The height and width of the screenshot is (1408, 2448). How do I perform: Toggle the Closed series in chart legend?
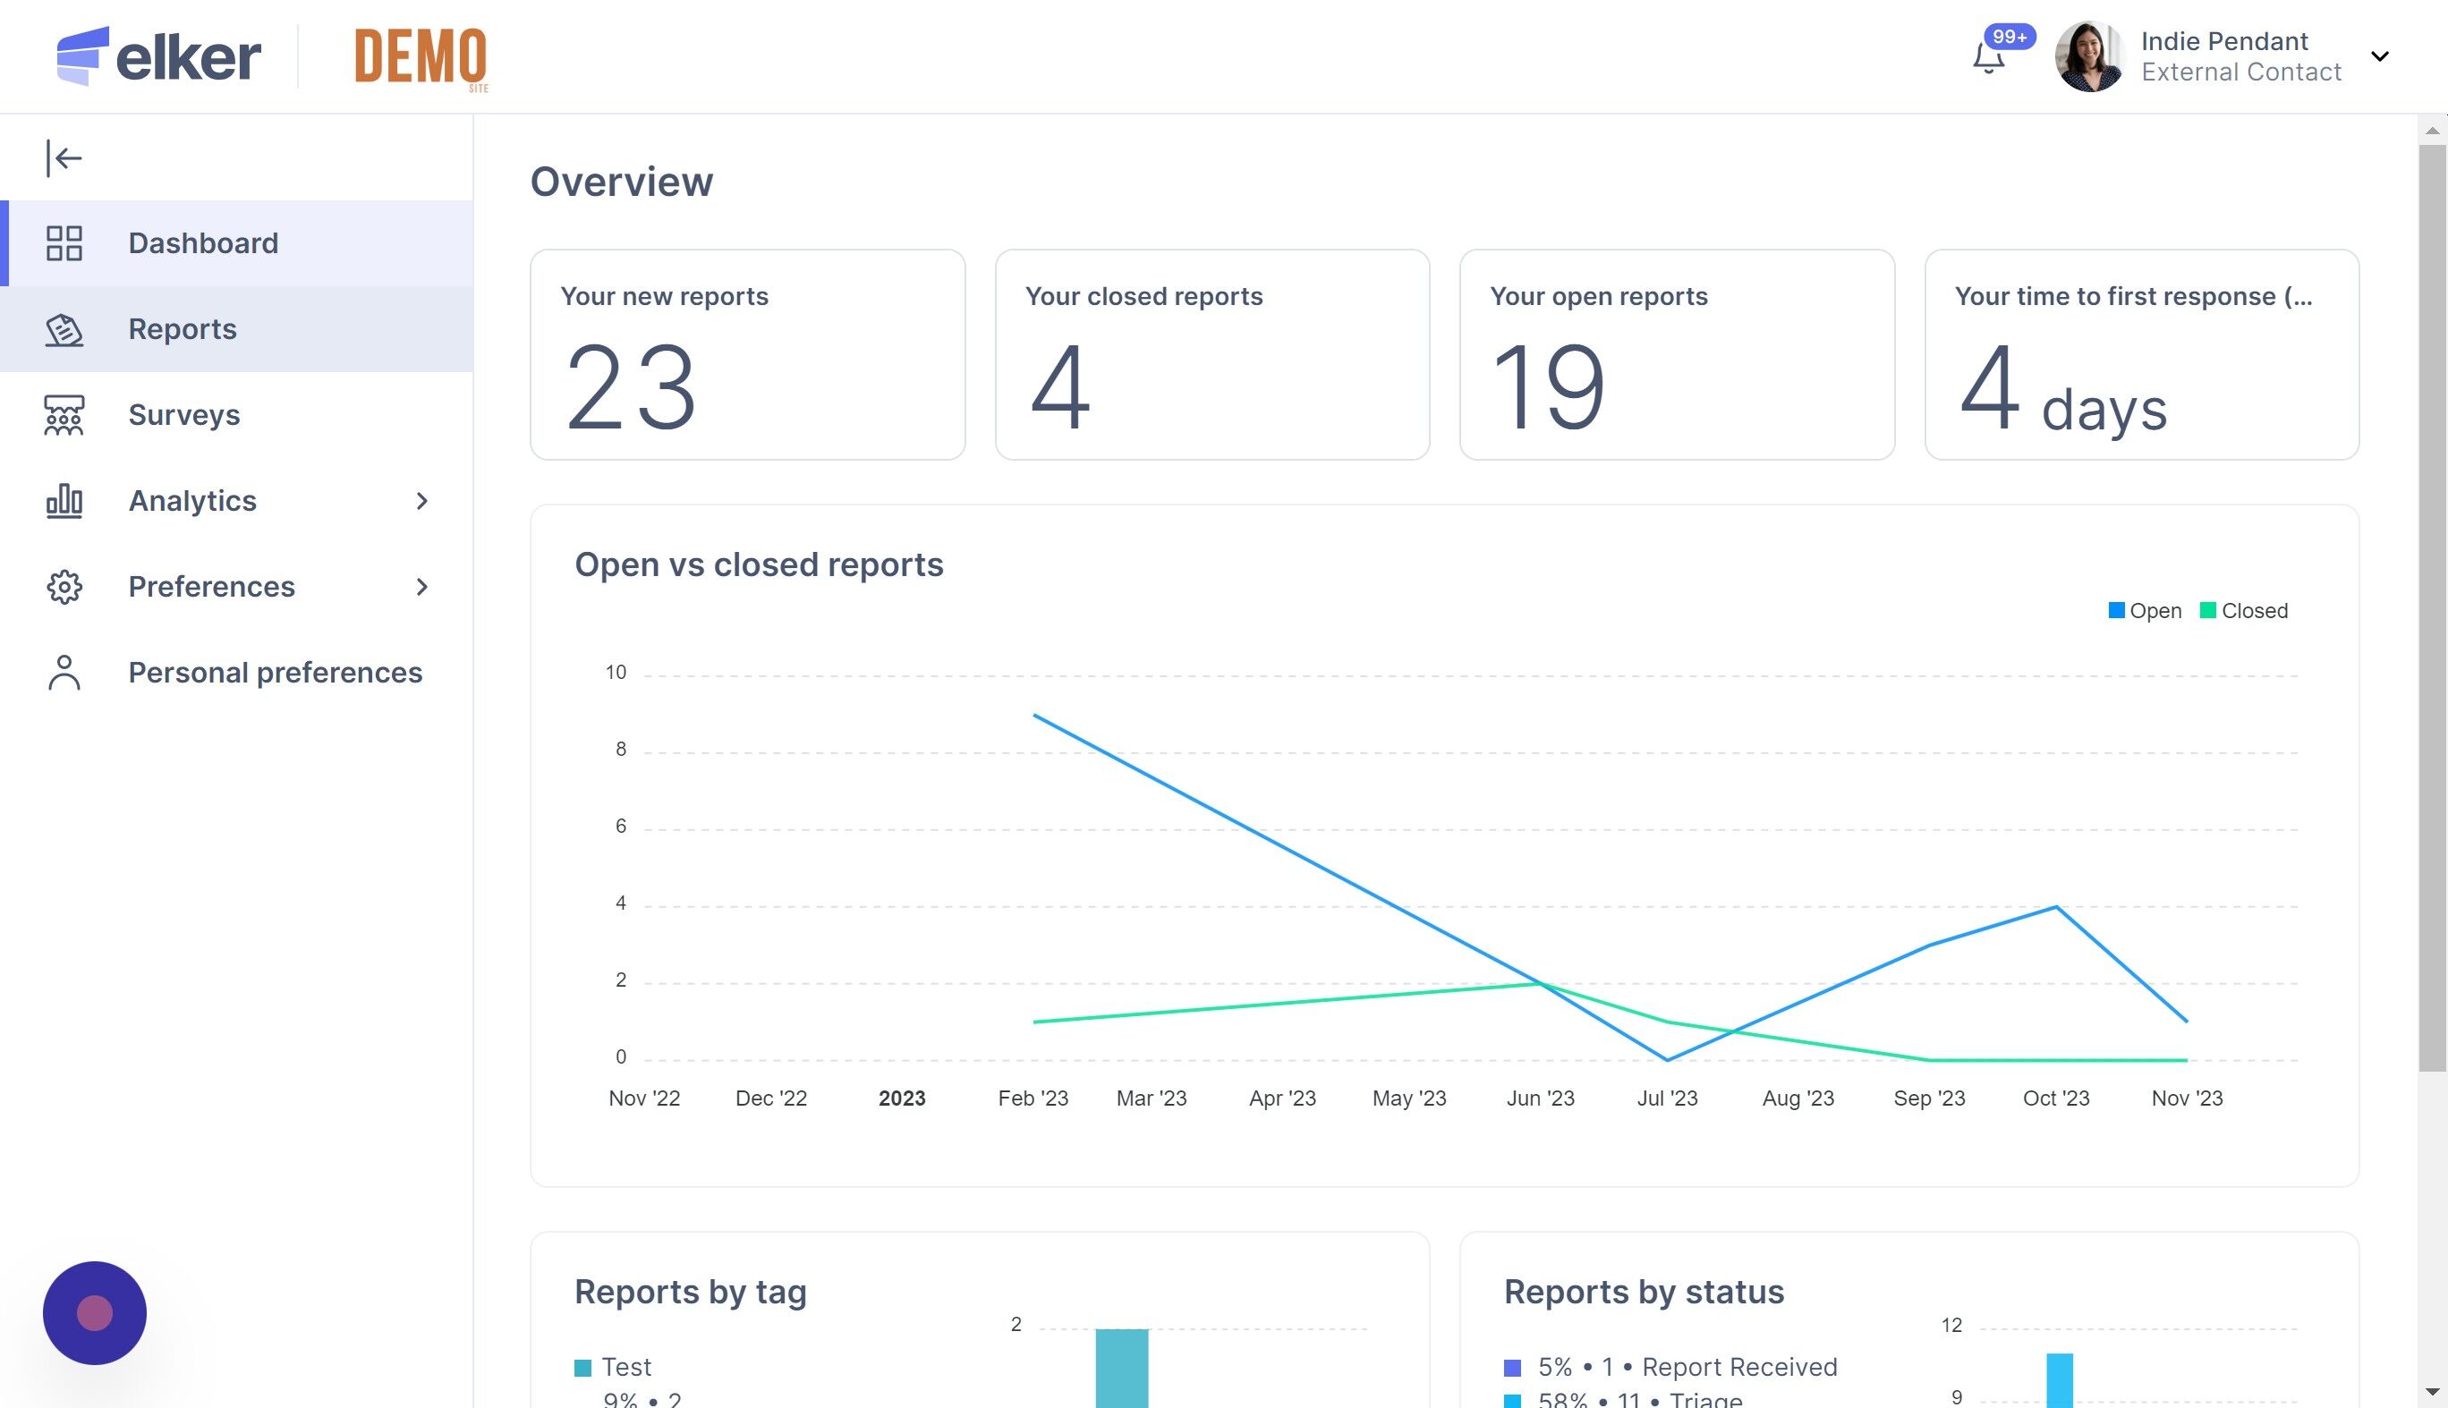(2244, 611)
